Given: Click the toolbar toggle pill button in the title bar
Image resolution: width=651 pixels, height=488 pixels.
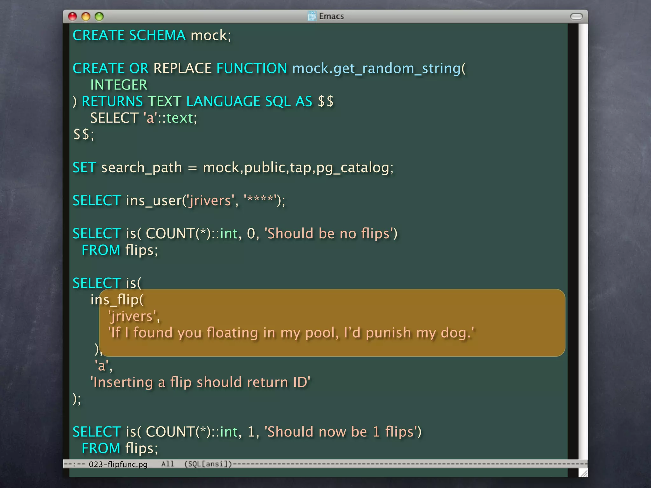Looking at the screenshot, I should [x=576, y=17].
